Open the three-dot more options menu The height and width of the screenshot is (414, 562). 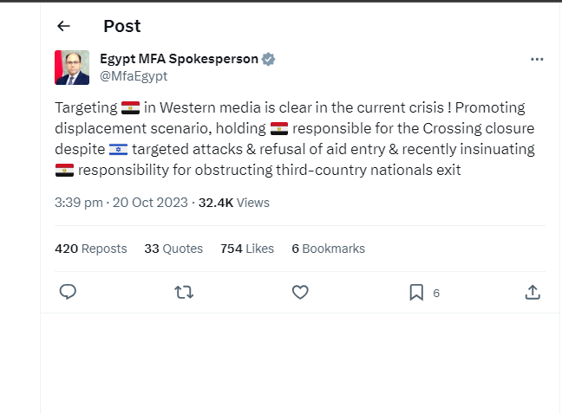tap(537, 59)
